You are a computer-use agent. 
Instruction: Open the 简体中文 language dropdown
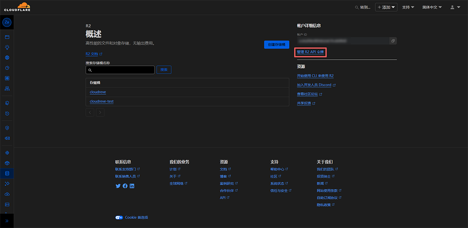click(432, 7)
